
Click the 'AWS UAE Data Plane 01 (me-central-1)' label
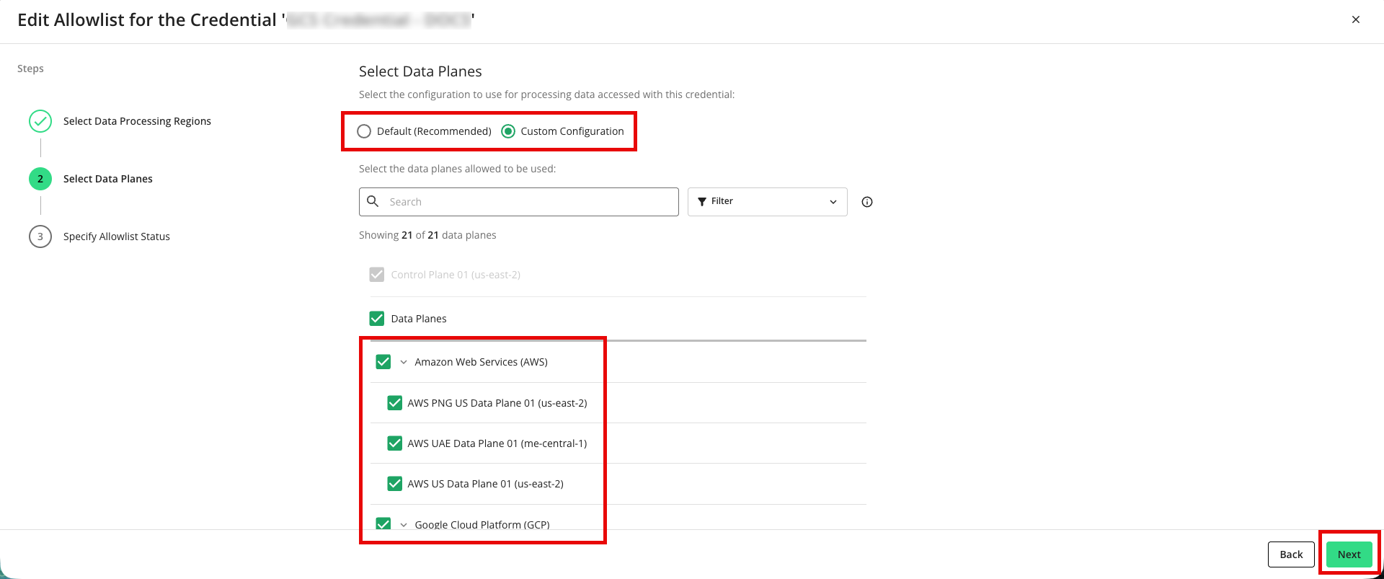click(x=497, y=443)
